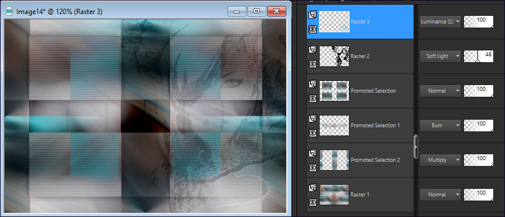Toggle visibility of Promoted Selection 2 layer
Image resolution: width=505 pixels, height=217 pixels.
(x=313, y=168)
